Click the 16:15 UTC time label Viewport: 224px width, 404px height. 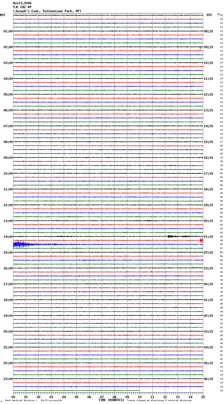tap(208, 158)
